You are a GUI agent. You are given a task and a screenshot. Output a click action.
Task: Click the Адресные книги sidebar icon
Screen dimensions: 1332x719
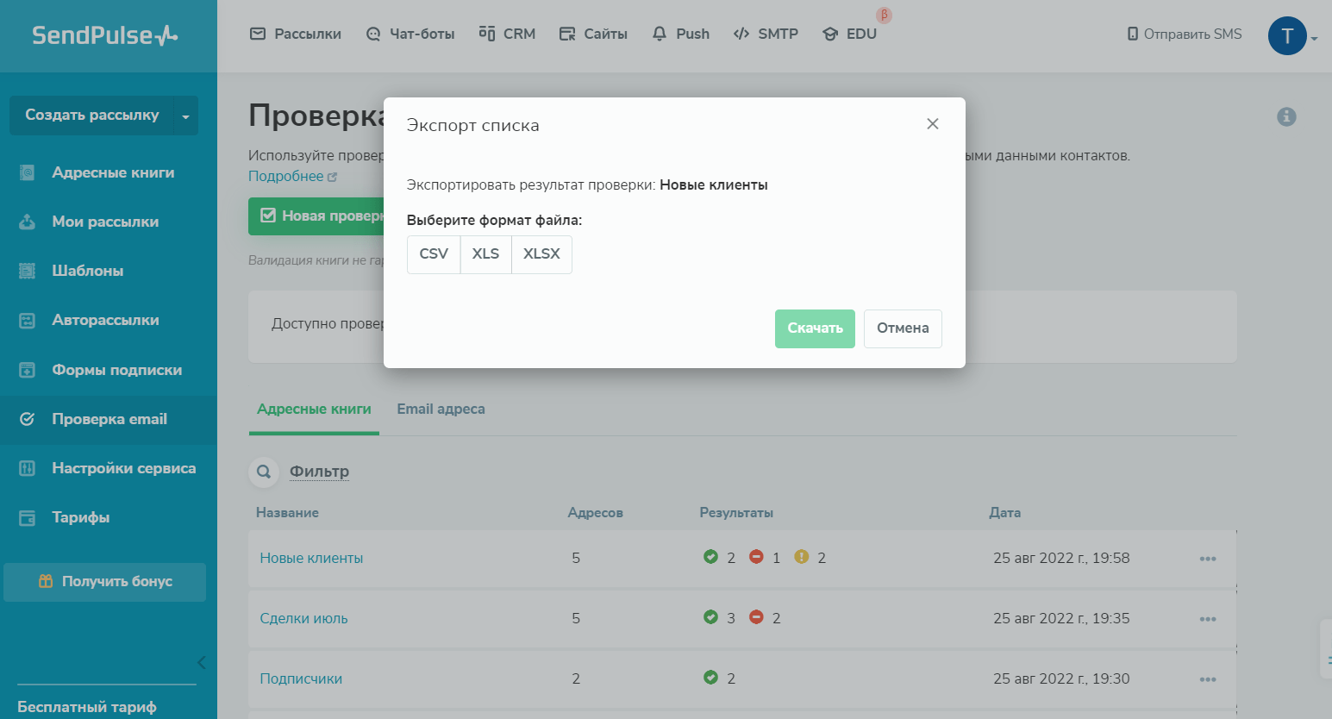[28, 172]
